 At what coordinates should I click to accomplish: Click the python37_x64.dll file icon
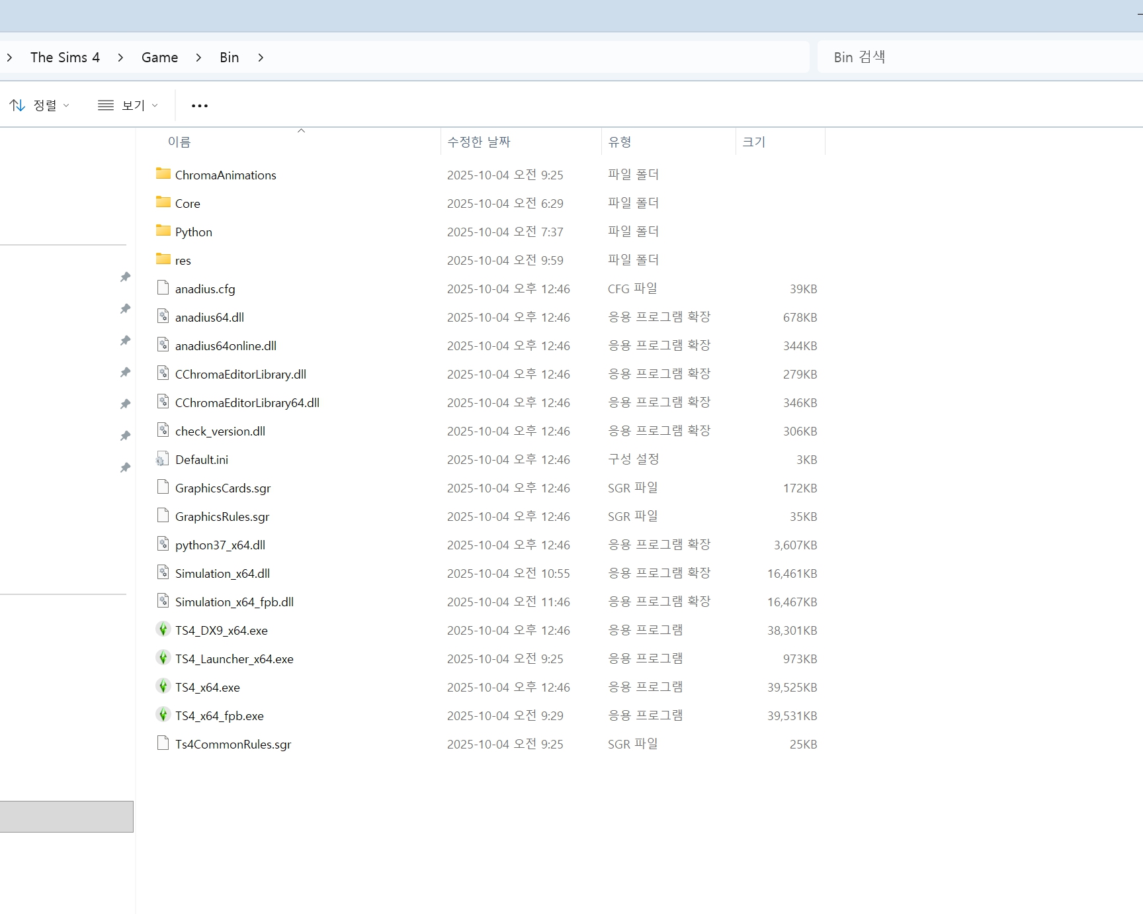(x=163, y=544)
